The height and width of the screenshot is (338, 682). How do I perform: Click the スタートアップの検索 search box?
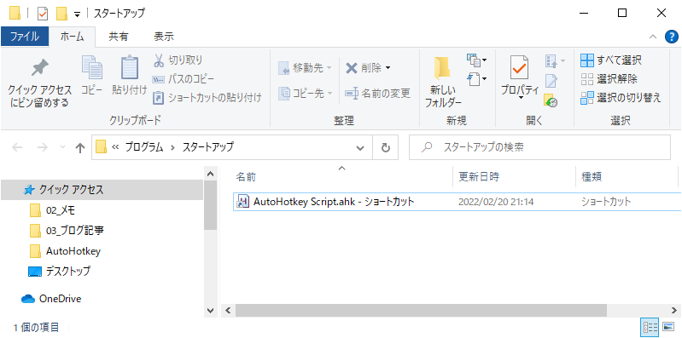point(539,147)
